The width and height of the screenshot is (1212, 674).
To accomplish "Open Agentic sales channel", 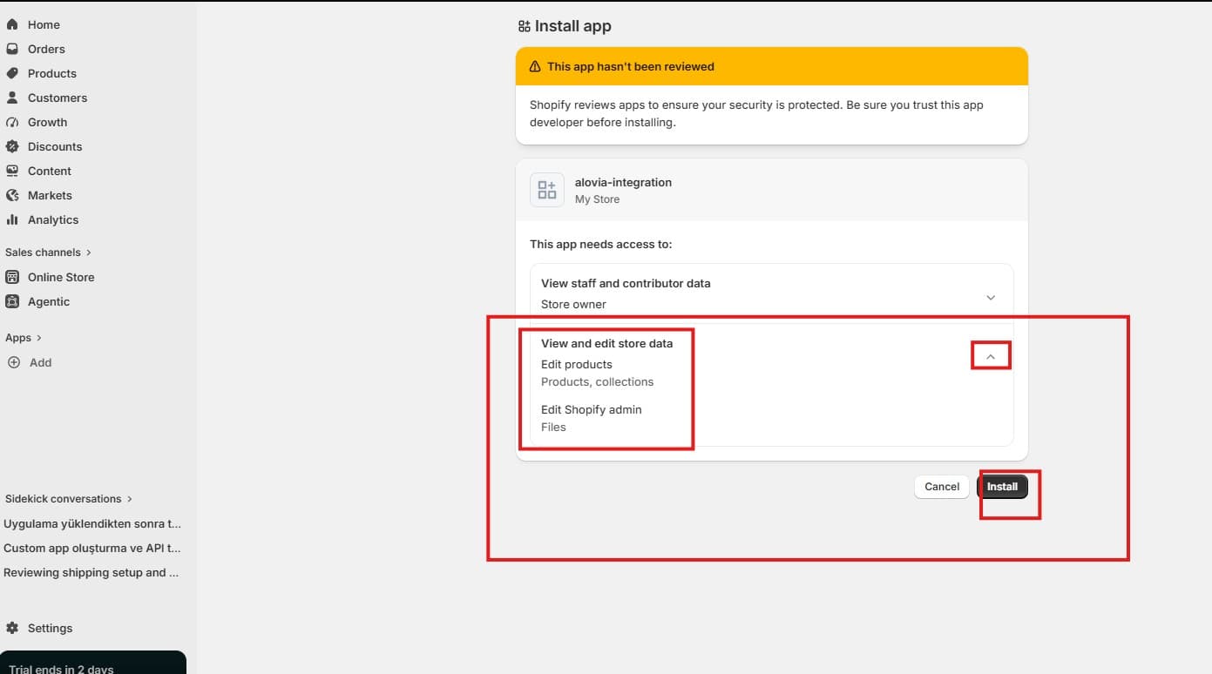I will 49,301.
